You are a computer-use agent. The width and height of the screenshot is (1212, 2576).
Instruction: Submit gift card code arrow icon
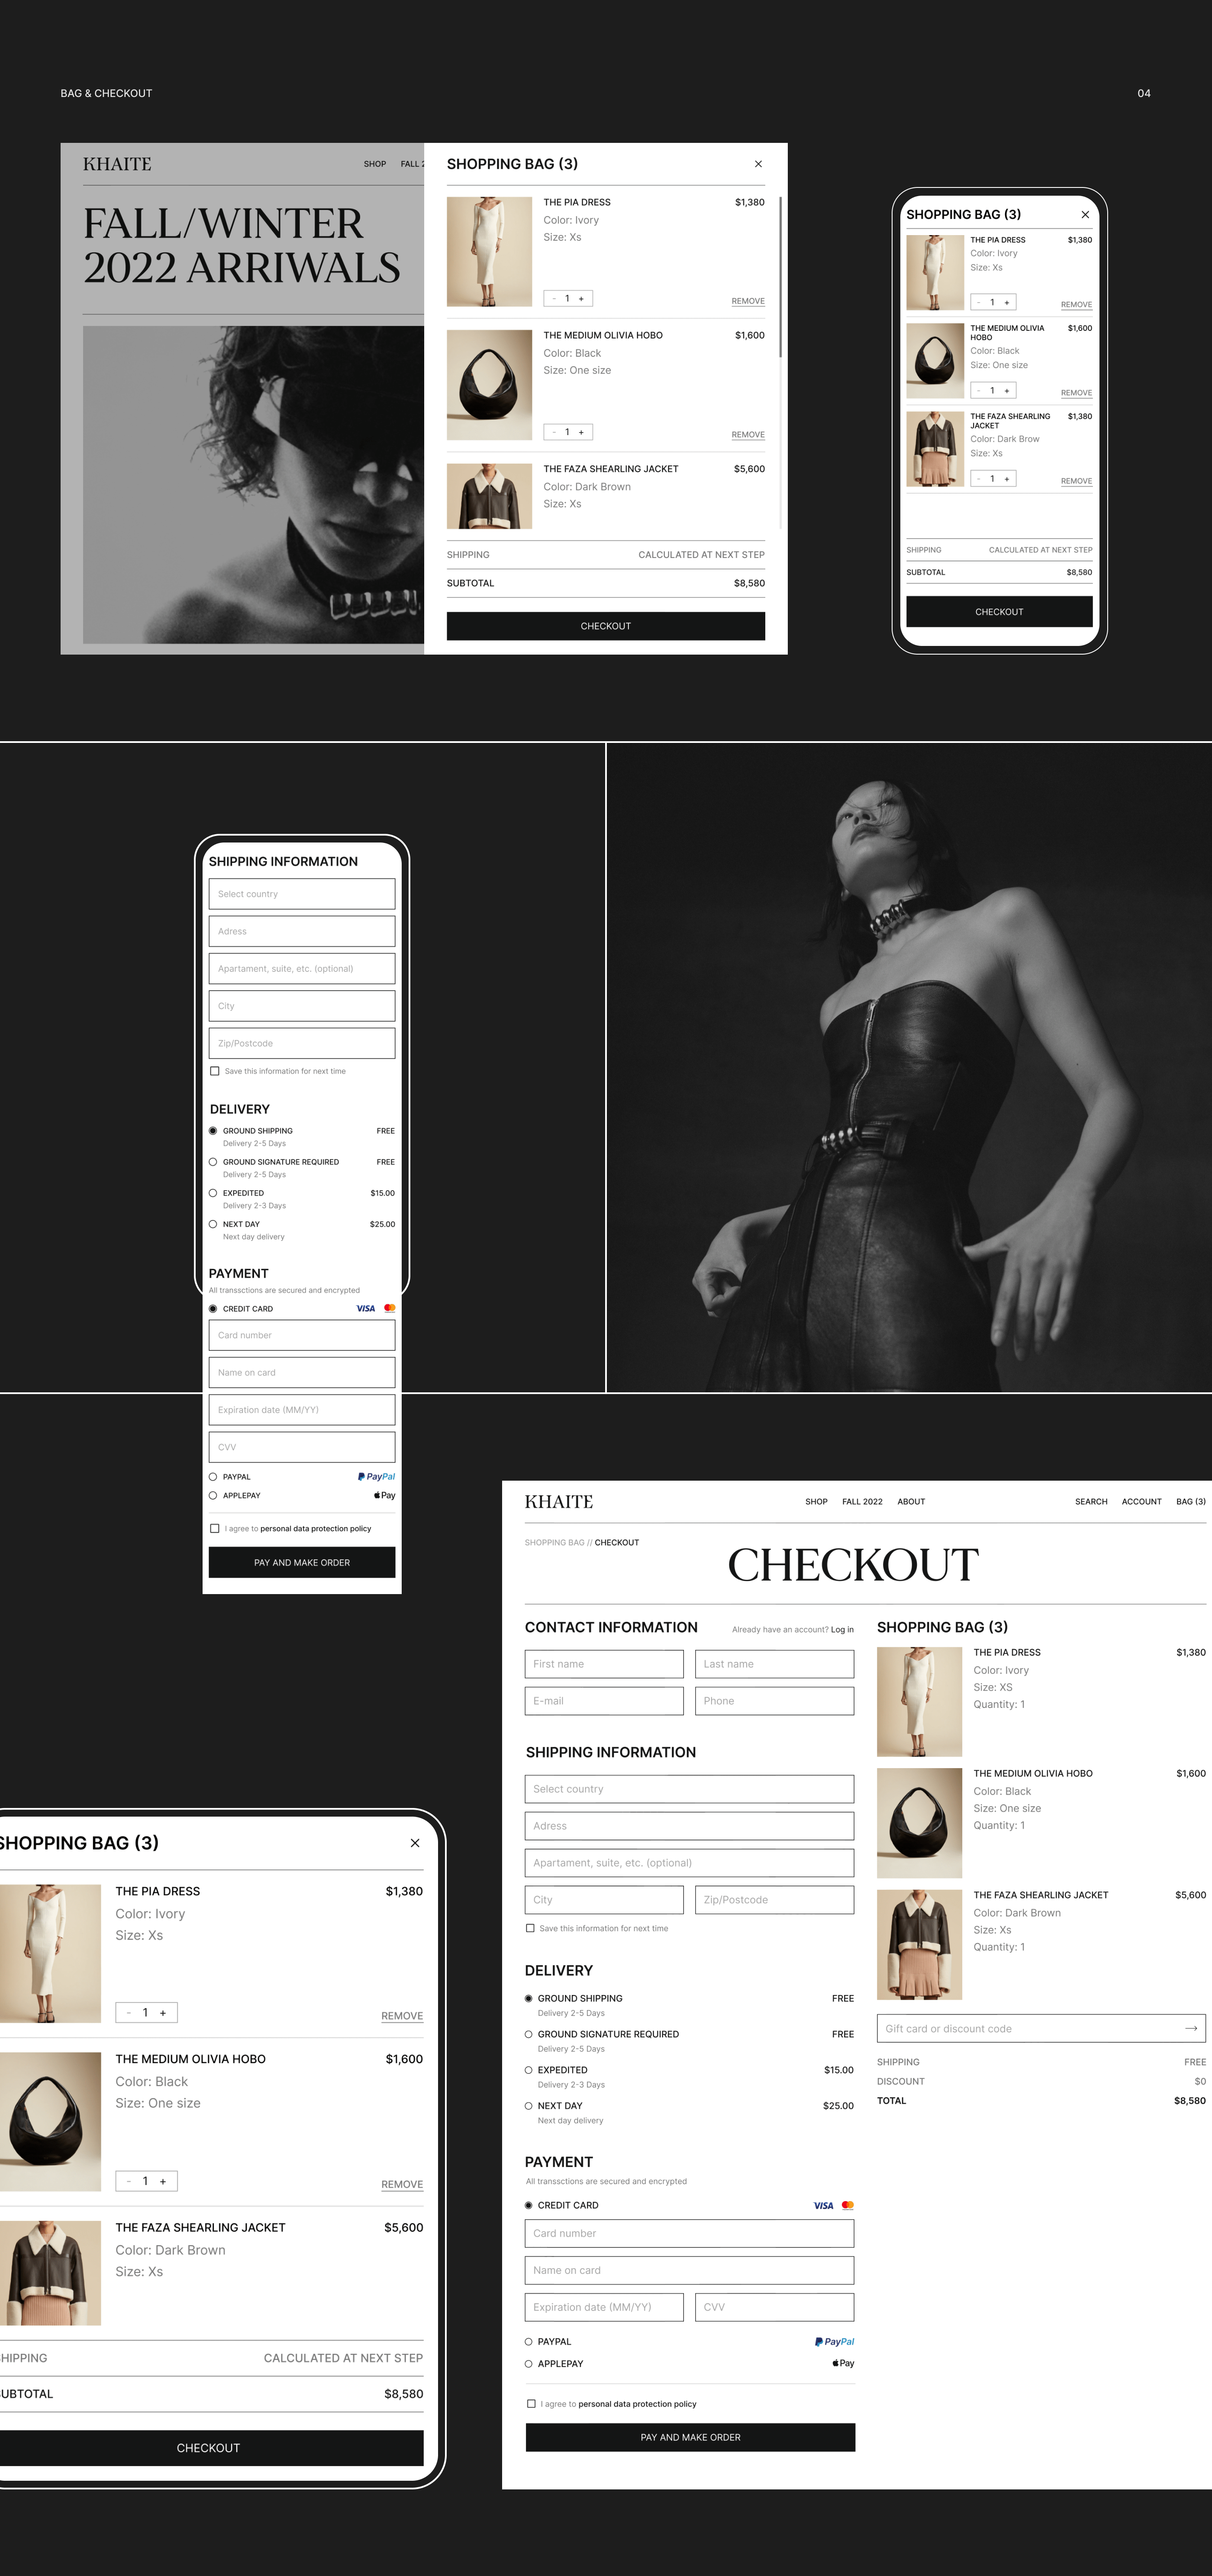[x=1190, y=2028]
